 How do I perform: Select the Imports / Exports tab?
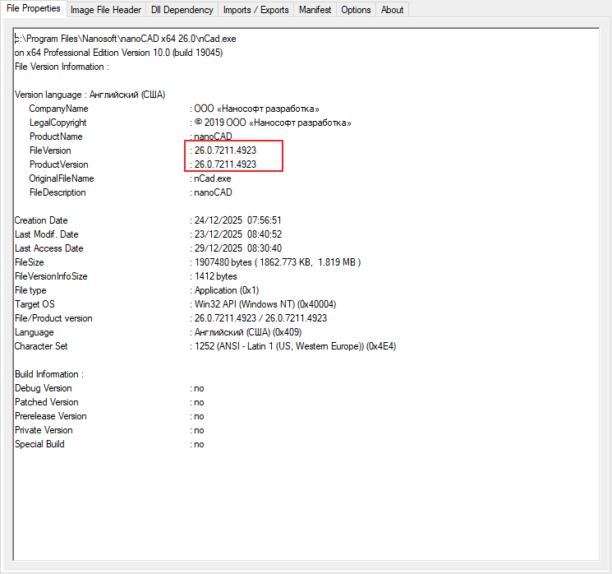point(255,10)
